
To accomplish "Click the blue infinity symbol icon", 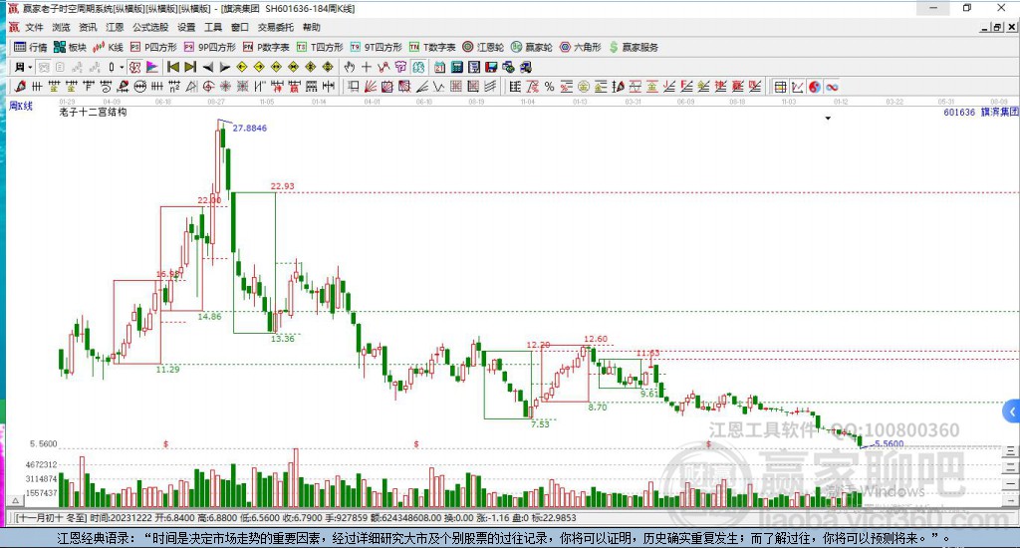I will [832, 87].
